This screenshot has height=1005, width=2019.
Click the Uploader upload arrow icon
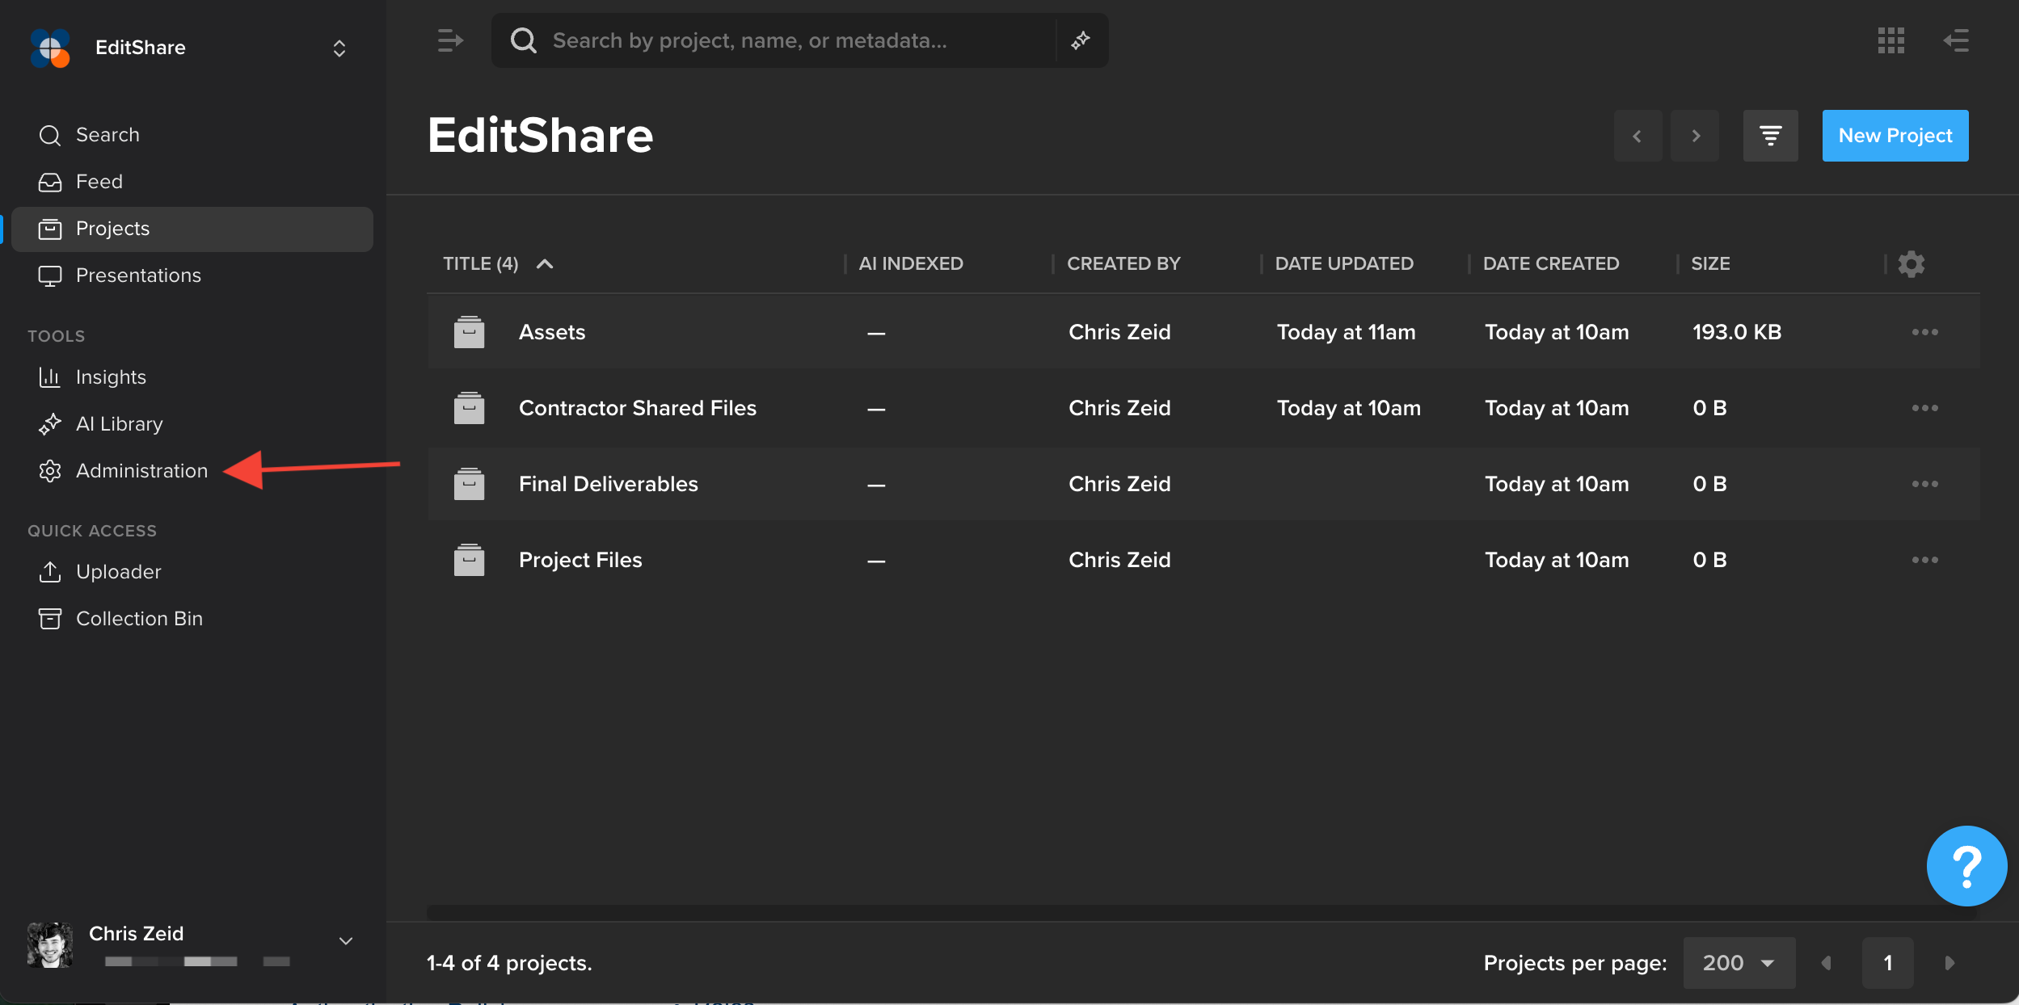coord(50,572)
